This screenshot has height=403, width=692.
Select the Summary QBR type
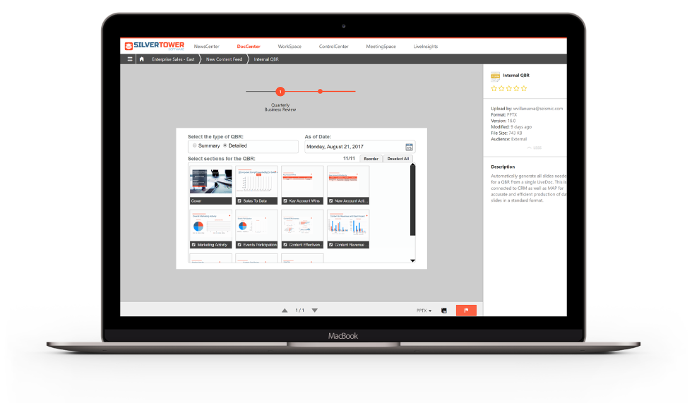[x=195, y=145]
